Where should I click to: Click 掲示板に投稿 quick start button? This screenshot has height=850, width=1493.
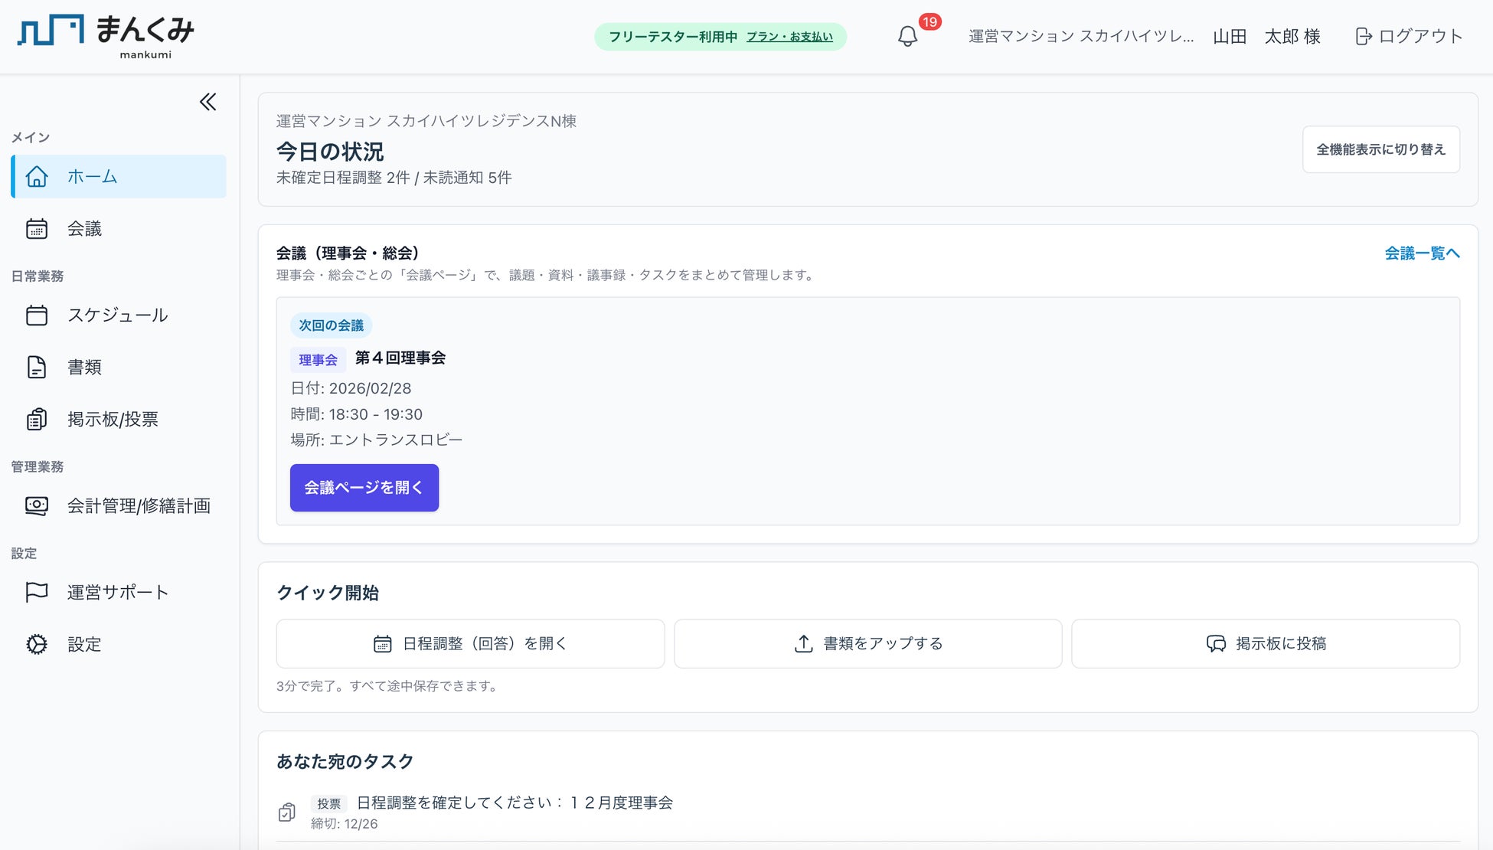click(x=1265, y=643)
